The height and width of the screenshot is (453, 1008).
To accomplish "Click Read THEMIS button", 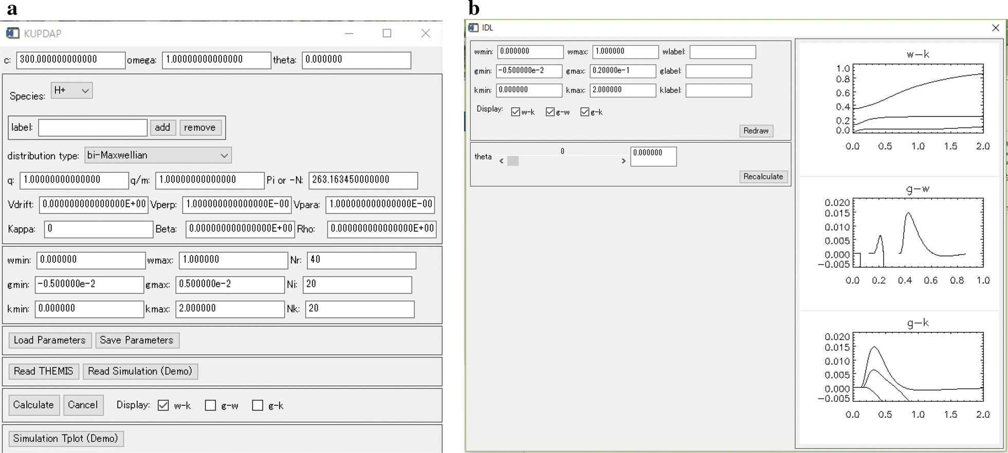I will pyautogui.click(x=44, y=371).
